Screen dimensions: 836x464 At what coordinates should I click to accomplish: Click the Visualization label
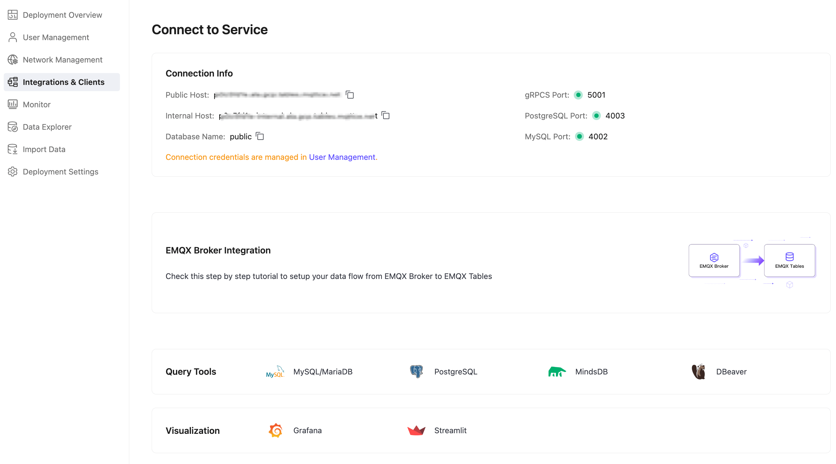click(x=192, y=431)
